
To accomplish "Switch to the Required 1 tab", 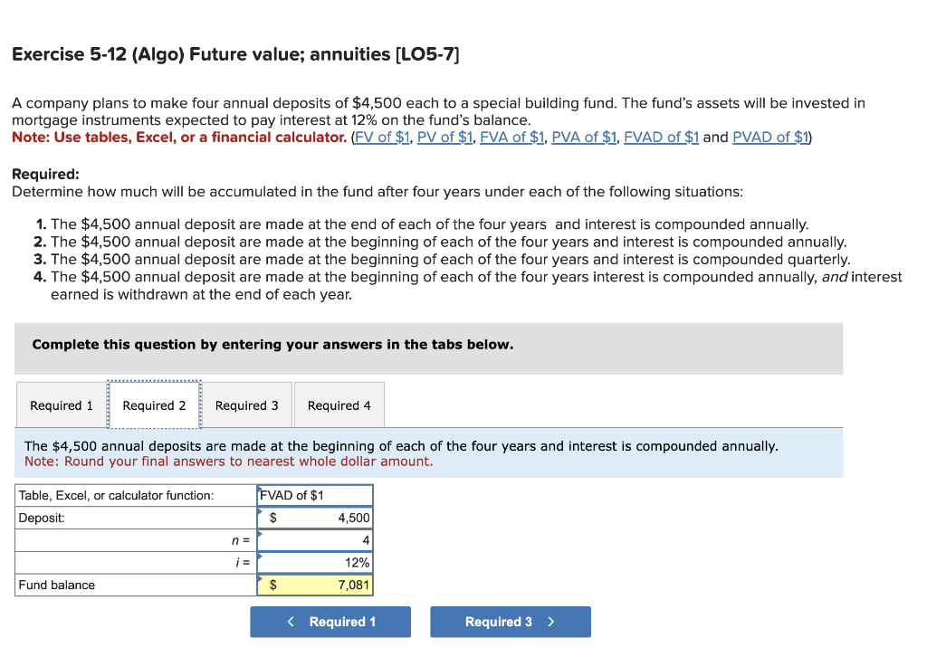I will (60, 405).
